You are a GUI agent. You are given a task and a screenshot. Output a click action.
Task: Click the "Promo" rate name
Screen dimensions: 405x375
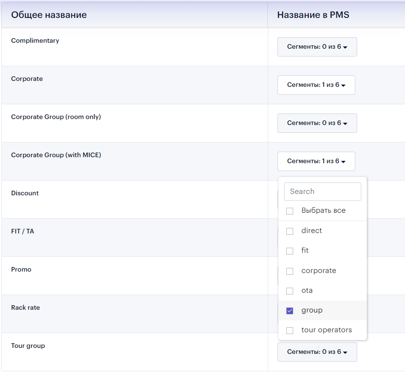pos(21,269)
